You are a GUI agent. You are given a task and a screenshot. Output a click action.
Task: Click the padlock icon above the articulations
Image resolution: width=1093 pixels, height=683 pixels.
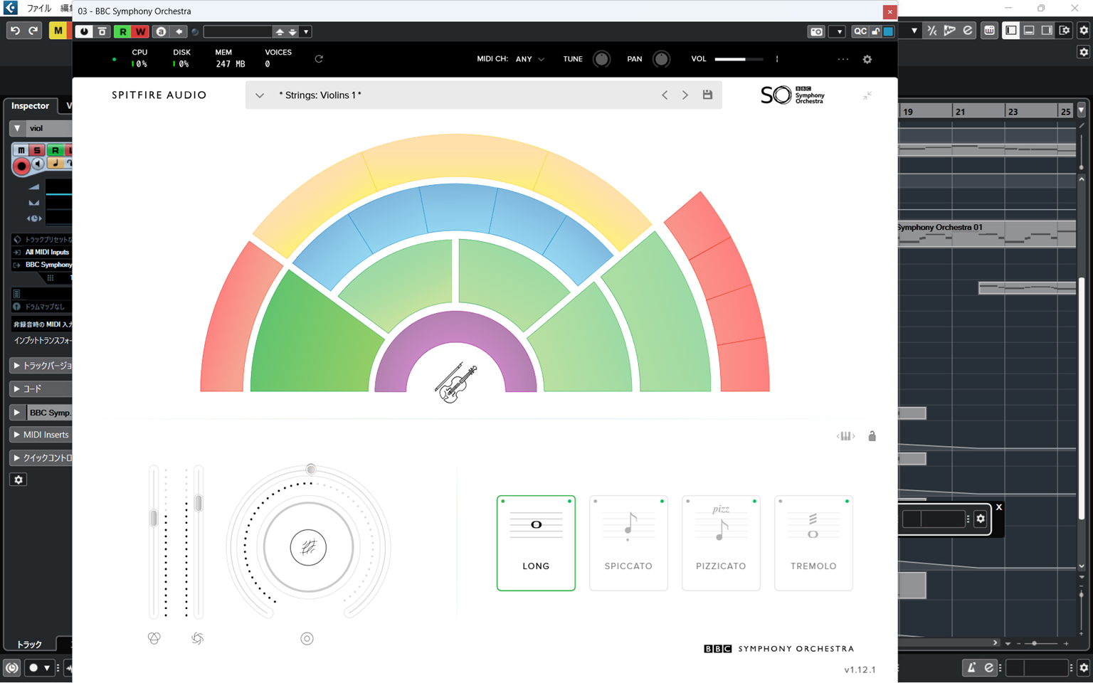click(x=872, y=435)
